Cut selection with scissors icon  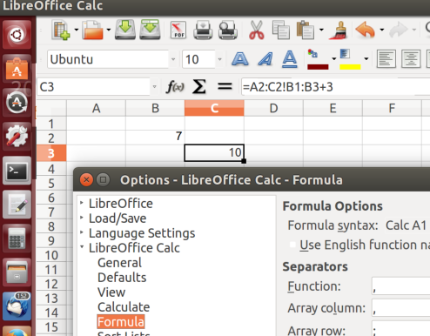tap(257, 30)
